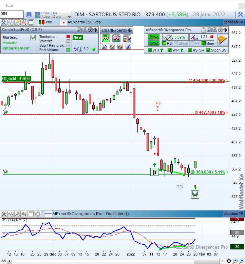This screenshot has height=264, width=245.
Task: Toggle the greyed WTI checkbox beside Stoch
Action: [191, 43]
